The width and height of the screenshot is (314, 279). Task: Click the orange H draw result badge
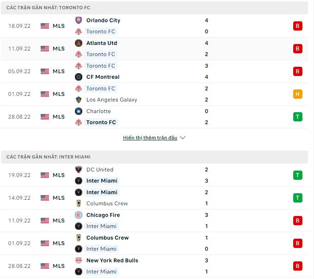tap(298, 94)
